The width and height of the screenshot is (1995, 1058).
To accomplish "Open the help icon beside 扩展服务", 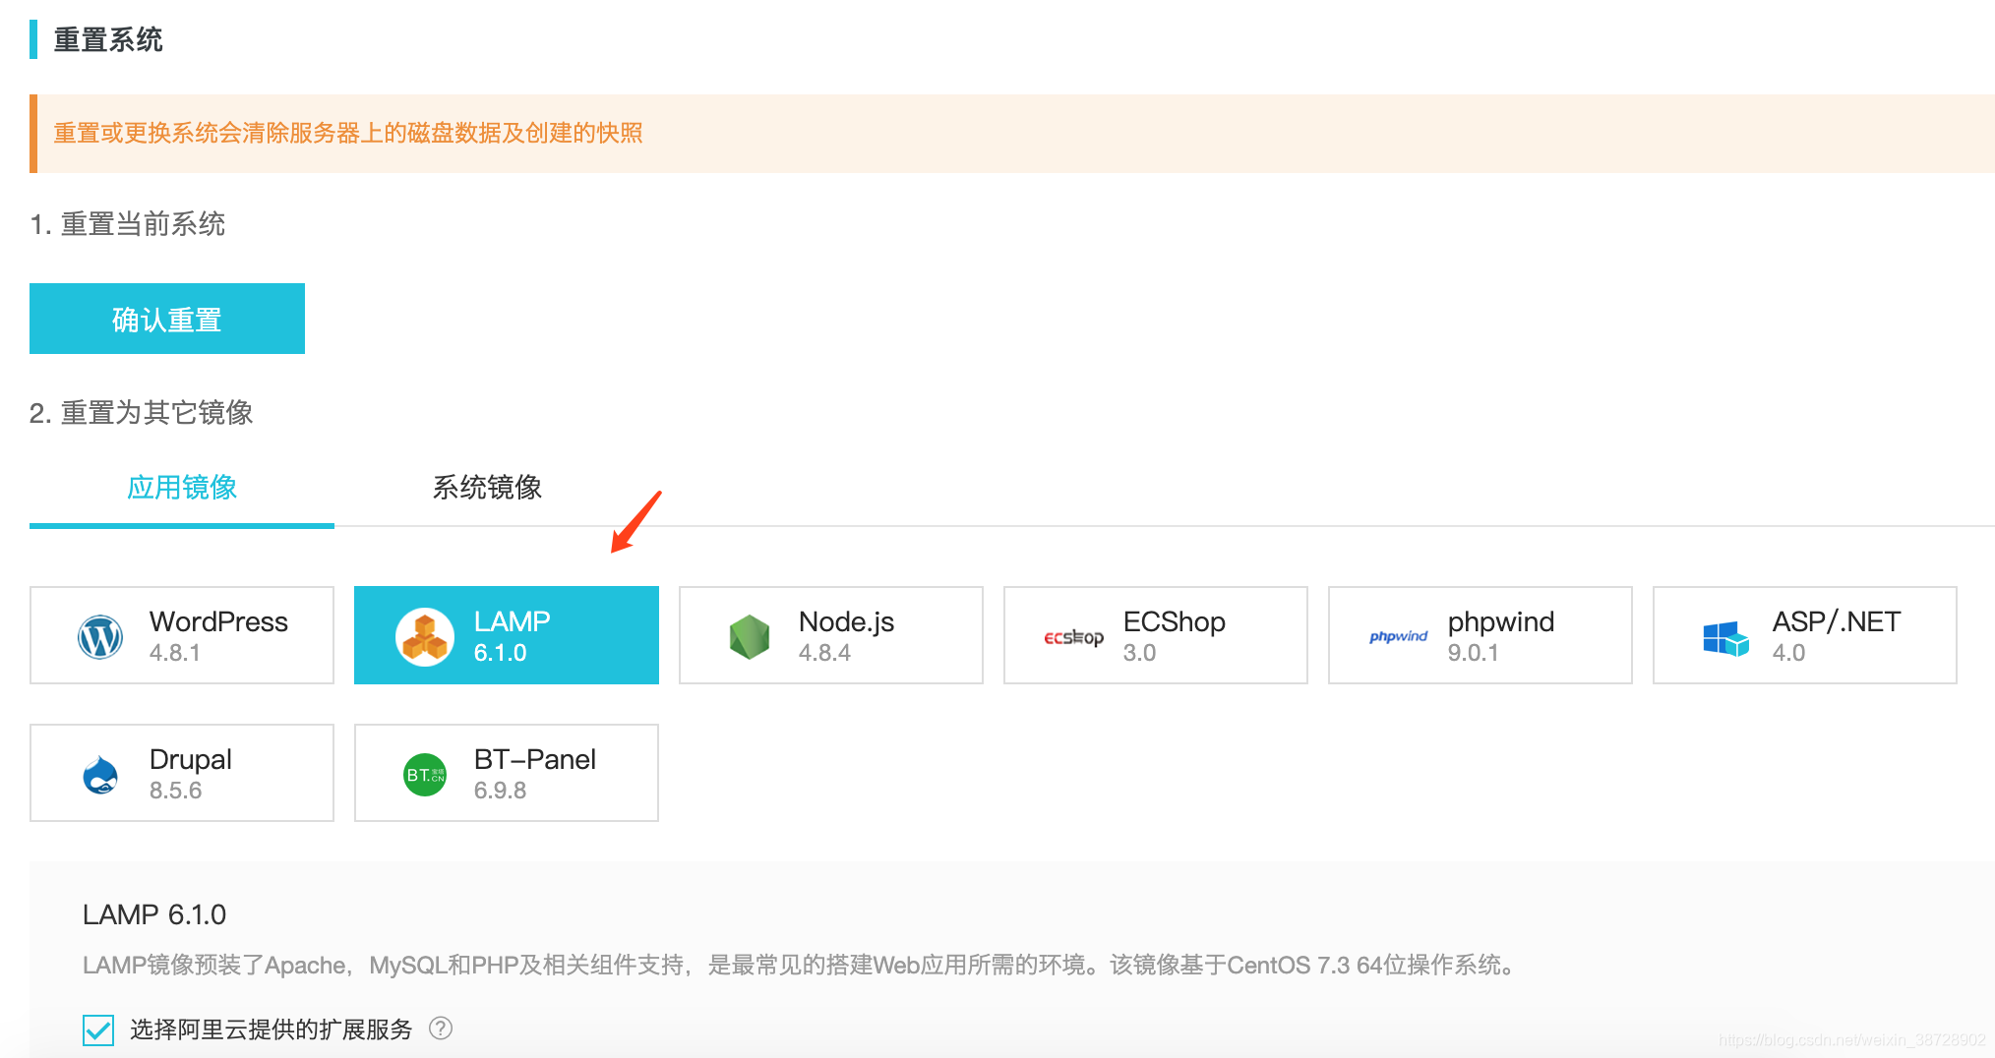I will [441, 1029].
